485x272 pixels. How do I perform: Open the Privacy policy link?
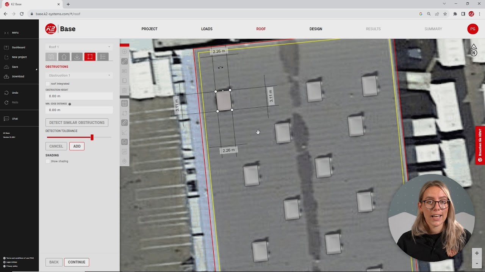10,266
